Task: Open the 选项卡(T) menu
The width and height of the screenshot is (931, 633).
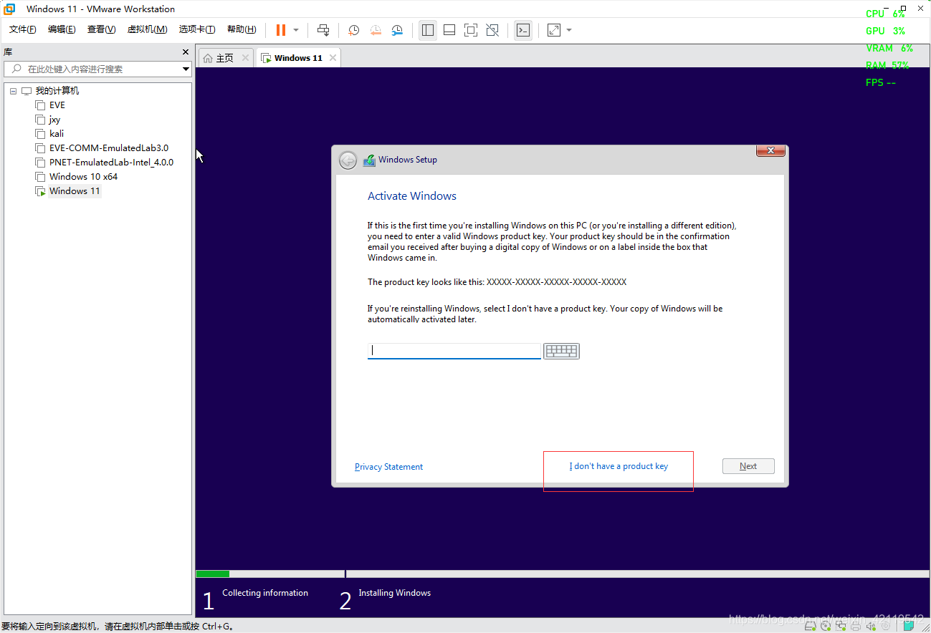Action: [x=197, y=29]
